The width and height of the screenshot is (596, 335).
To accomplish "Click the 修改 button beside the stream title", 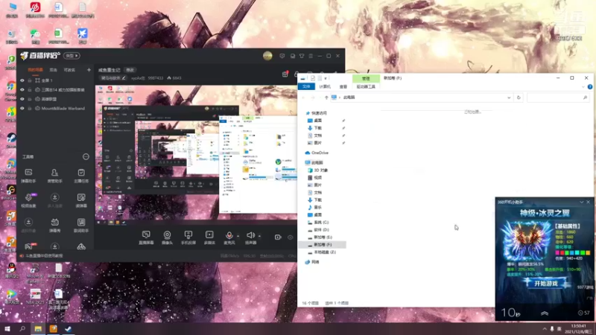I will 130,70.
